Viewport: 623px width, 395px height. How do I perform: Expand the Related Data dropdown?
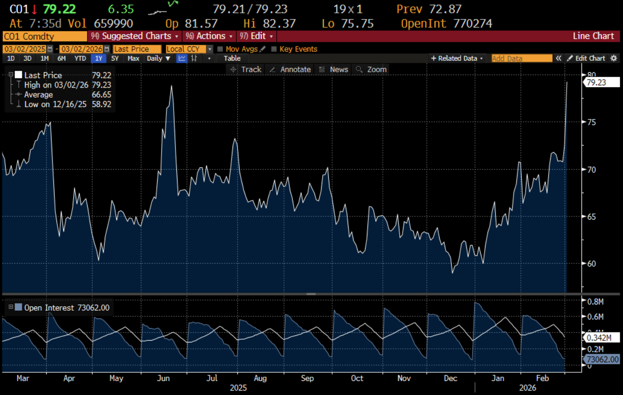[457, 58]
